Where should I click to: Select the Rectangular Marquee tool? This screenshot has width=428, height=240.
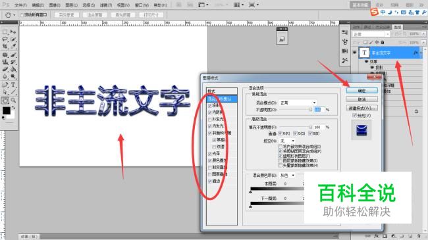coord(5,32)
